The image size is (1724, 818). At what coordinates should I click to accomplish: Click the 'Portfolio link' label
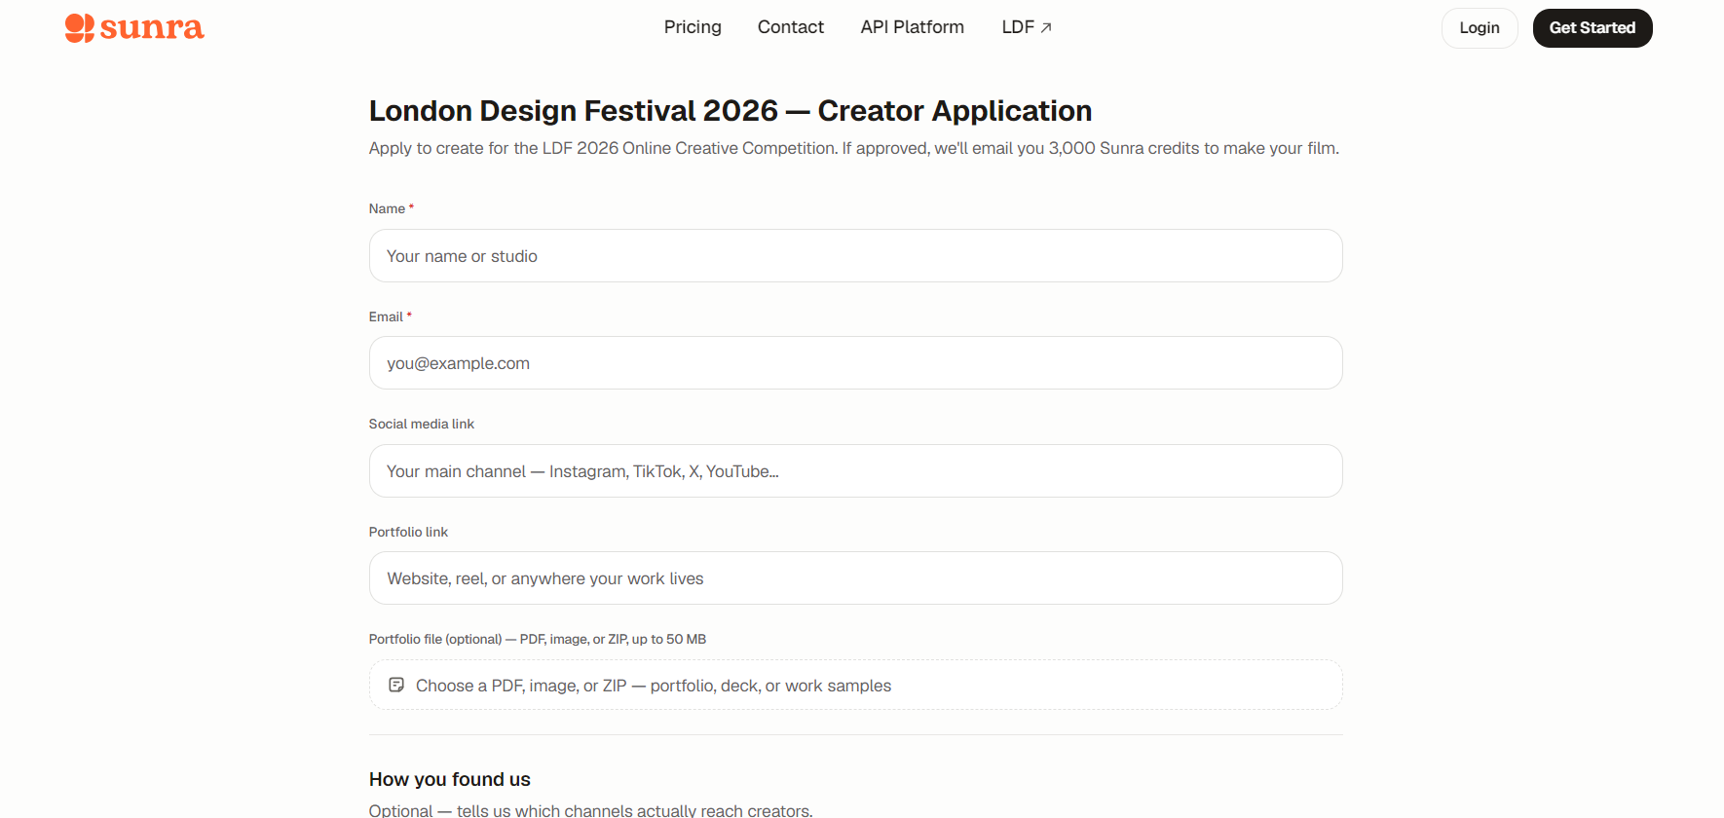pyautogui.click(x=408, y=532)
